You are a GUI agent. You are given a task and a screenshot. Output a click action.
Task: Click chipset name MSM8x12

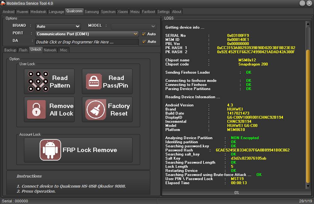point(247,60)
